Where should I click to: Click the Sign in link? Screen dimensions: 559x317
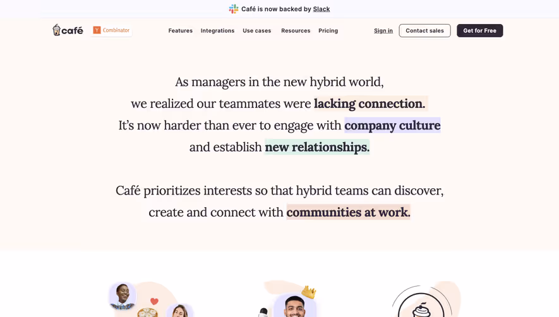[x=383, y=31]
